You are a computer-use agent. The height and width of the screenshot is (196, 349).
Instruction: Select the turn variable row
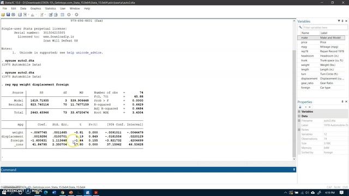click(321, 74)
